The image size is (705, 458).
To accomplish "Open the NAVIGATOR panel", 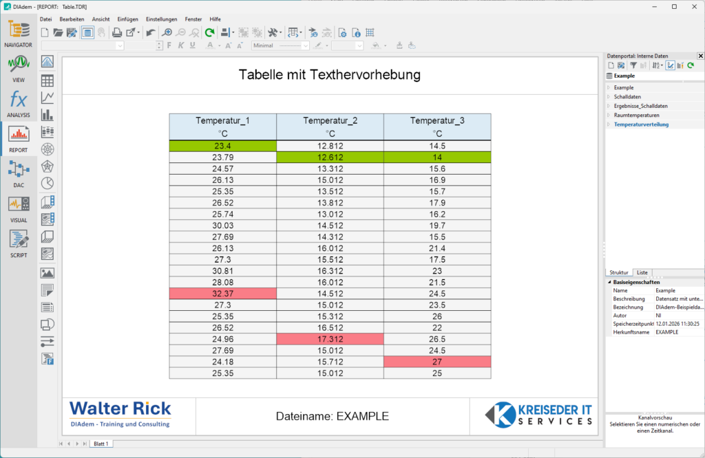I will coord(18,34).
